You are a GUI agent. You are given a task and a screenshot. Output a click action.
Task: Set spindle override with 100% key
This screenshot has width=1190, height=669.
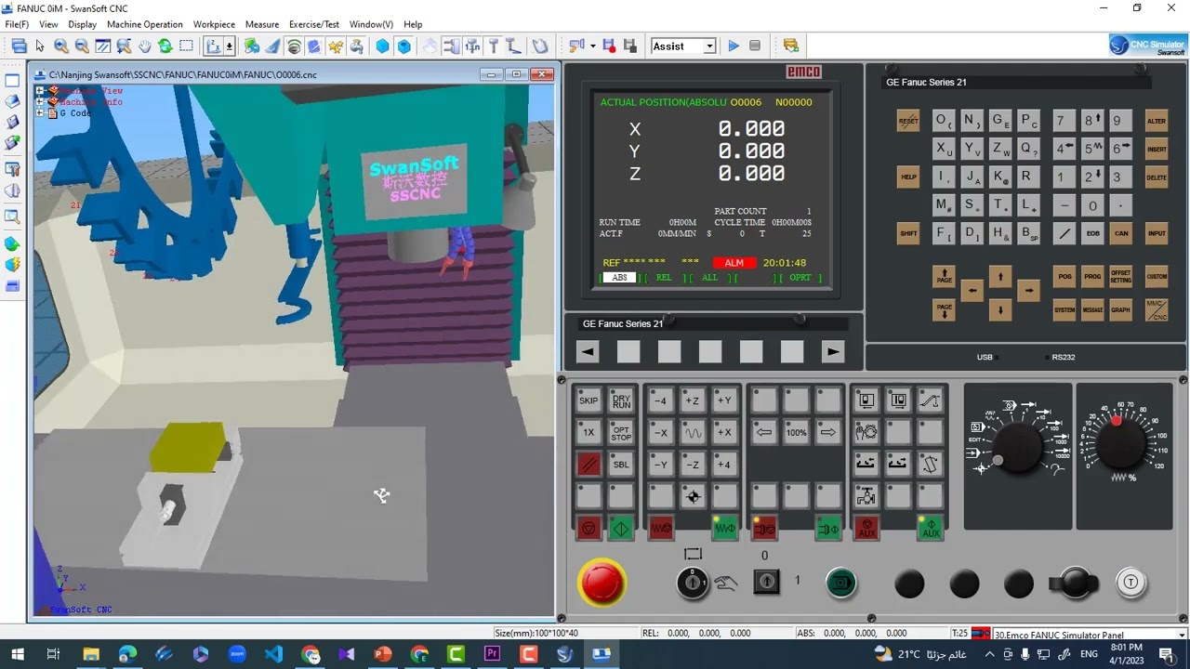point(796,433)
